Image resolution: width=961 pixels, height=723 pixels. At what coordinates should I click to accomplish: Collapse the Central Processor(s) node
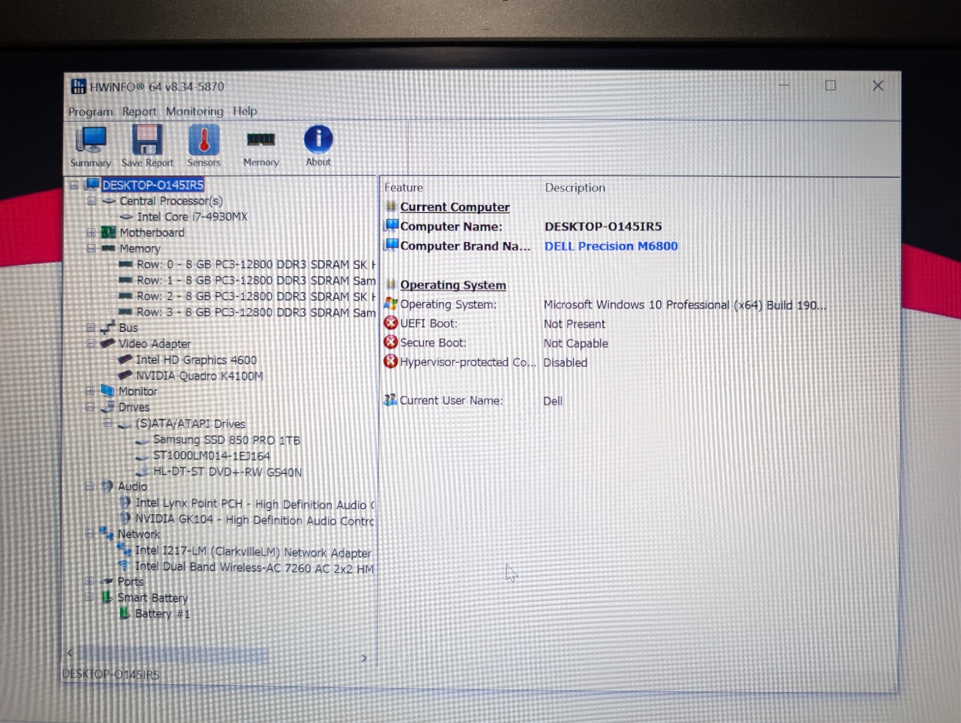point(91,201)
